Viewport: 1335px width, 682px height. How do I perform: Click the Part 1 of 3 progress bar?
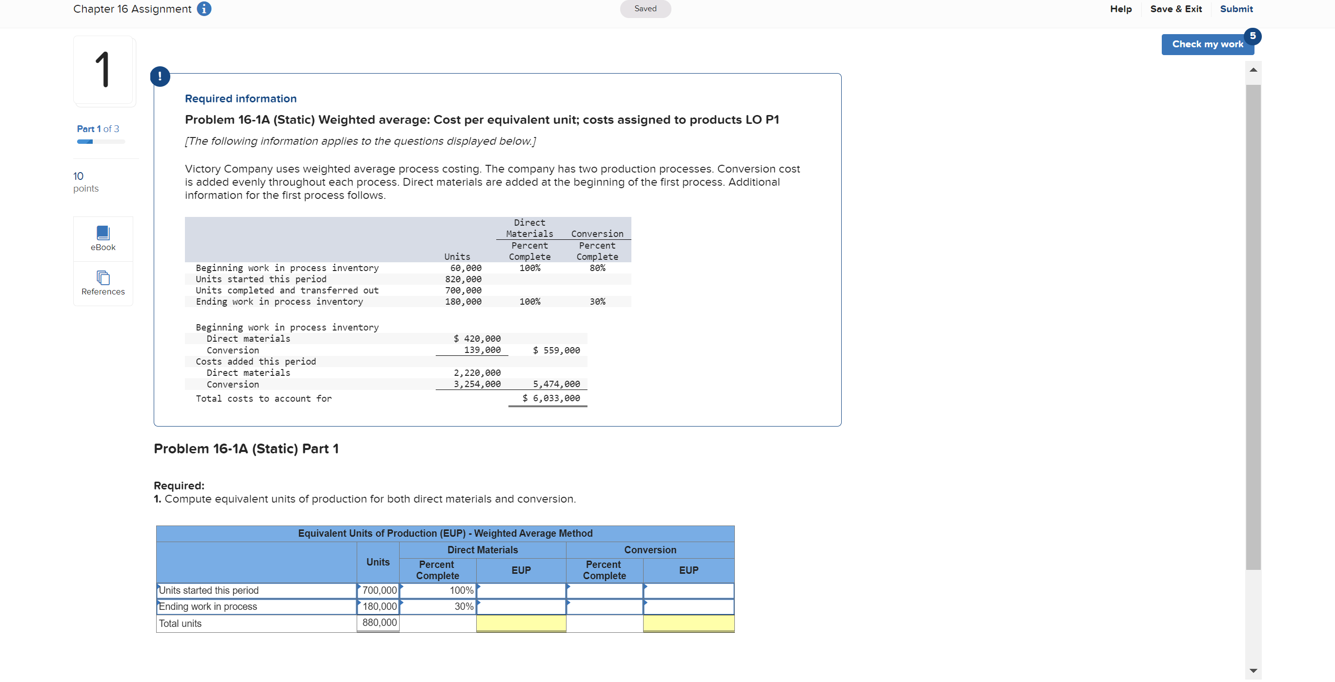coord(101,141)
